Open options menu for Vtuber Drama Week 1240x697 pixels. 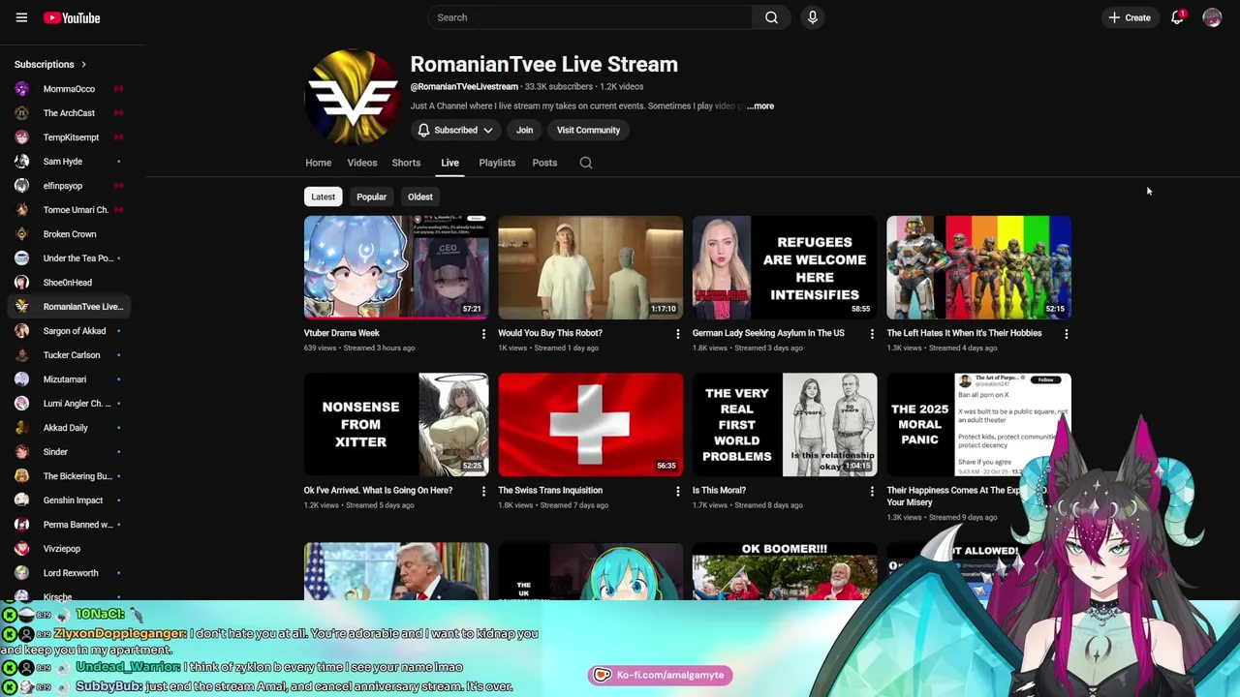tap(483, 334)
